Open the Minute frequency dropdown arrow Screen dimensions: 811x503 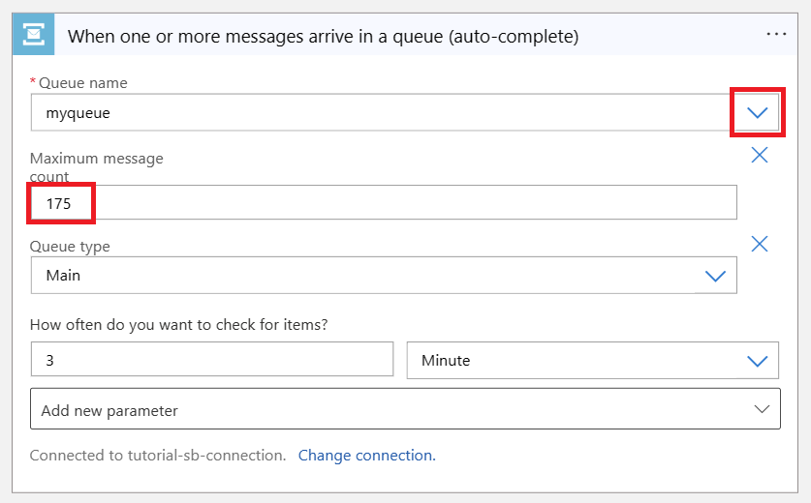coord(757,361)
